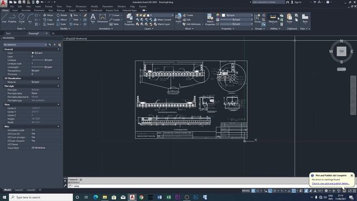
Task: Click Create block tool
Action: coord(188,15)
